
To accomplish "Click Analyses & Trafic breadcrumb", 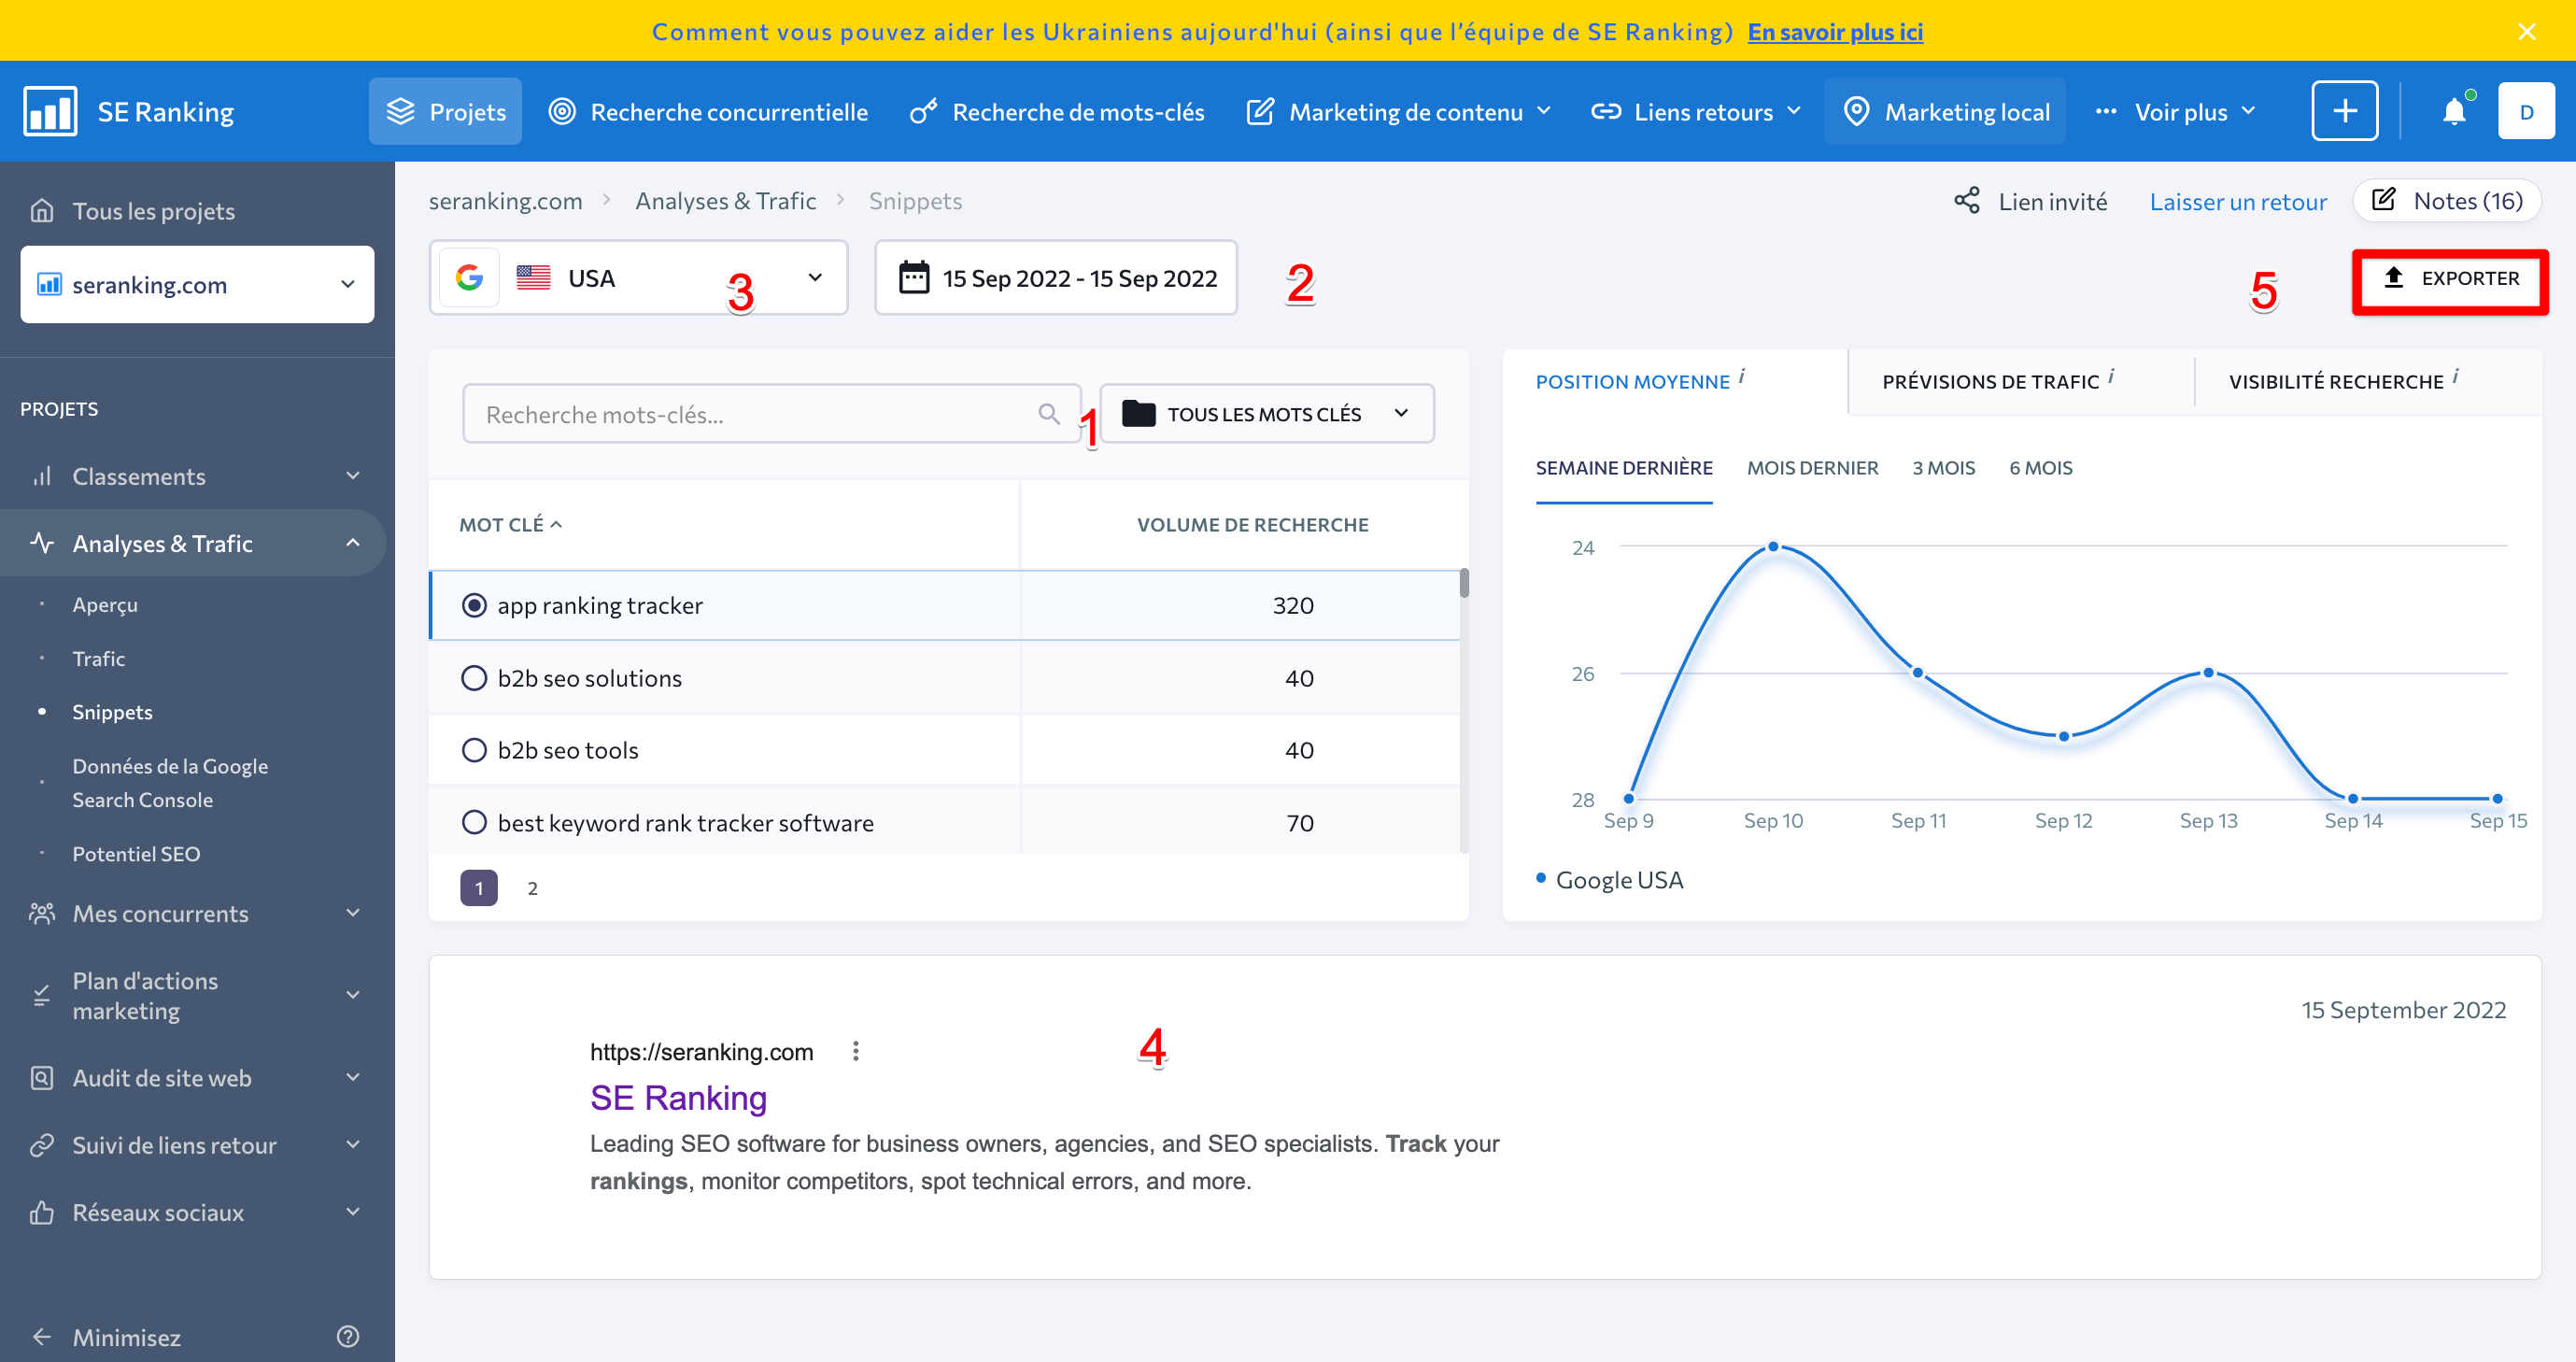I will click(725, 200).
